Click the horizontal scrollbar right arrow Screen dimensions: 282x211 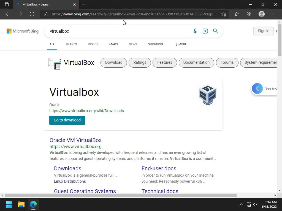[275, 195]
